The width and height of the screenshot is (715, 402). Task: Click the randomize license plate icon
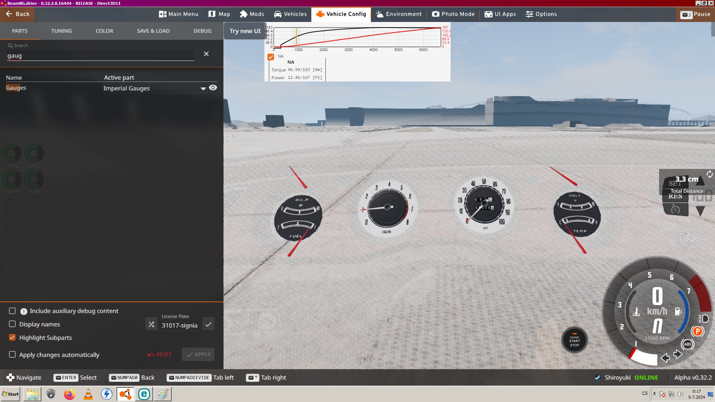pyautogui.click(x=151, y=325)
